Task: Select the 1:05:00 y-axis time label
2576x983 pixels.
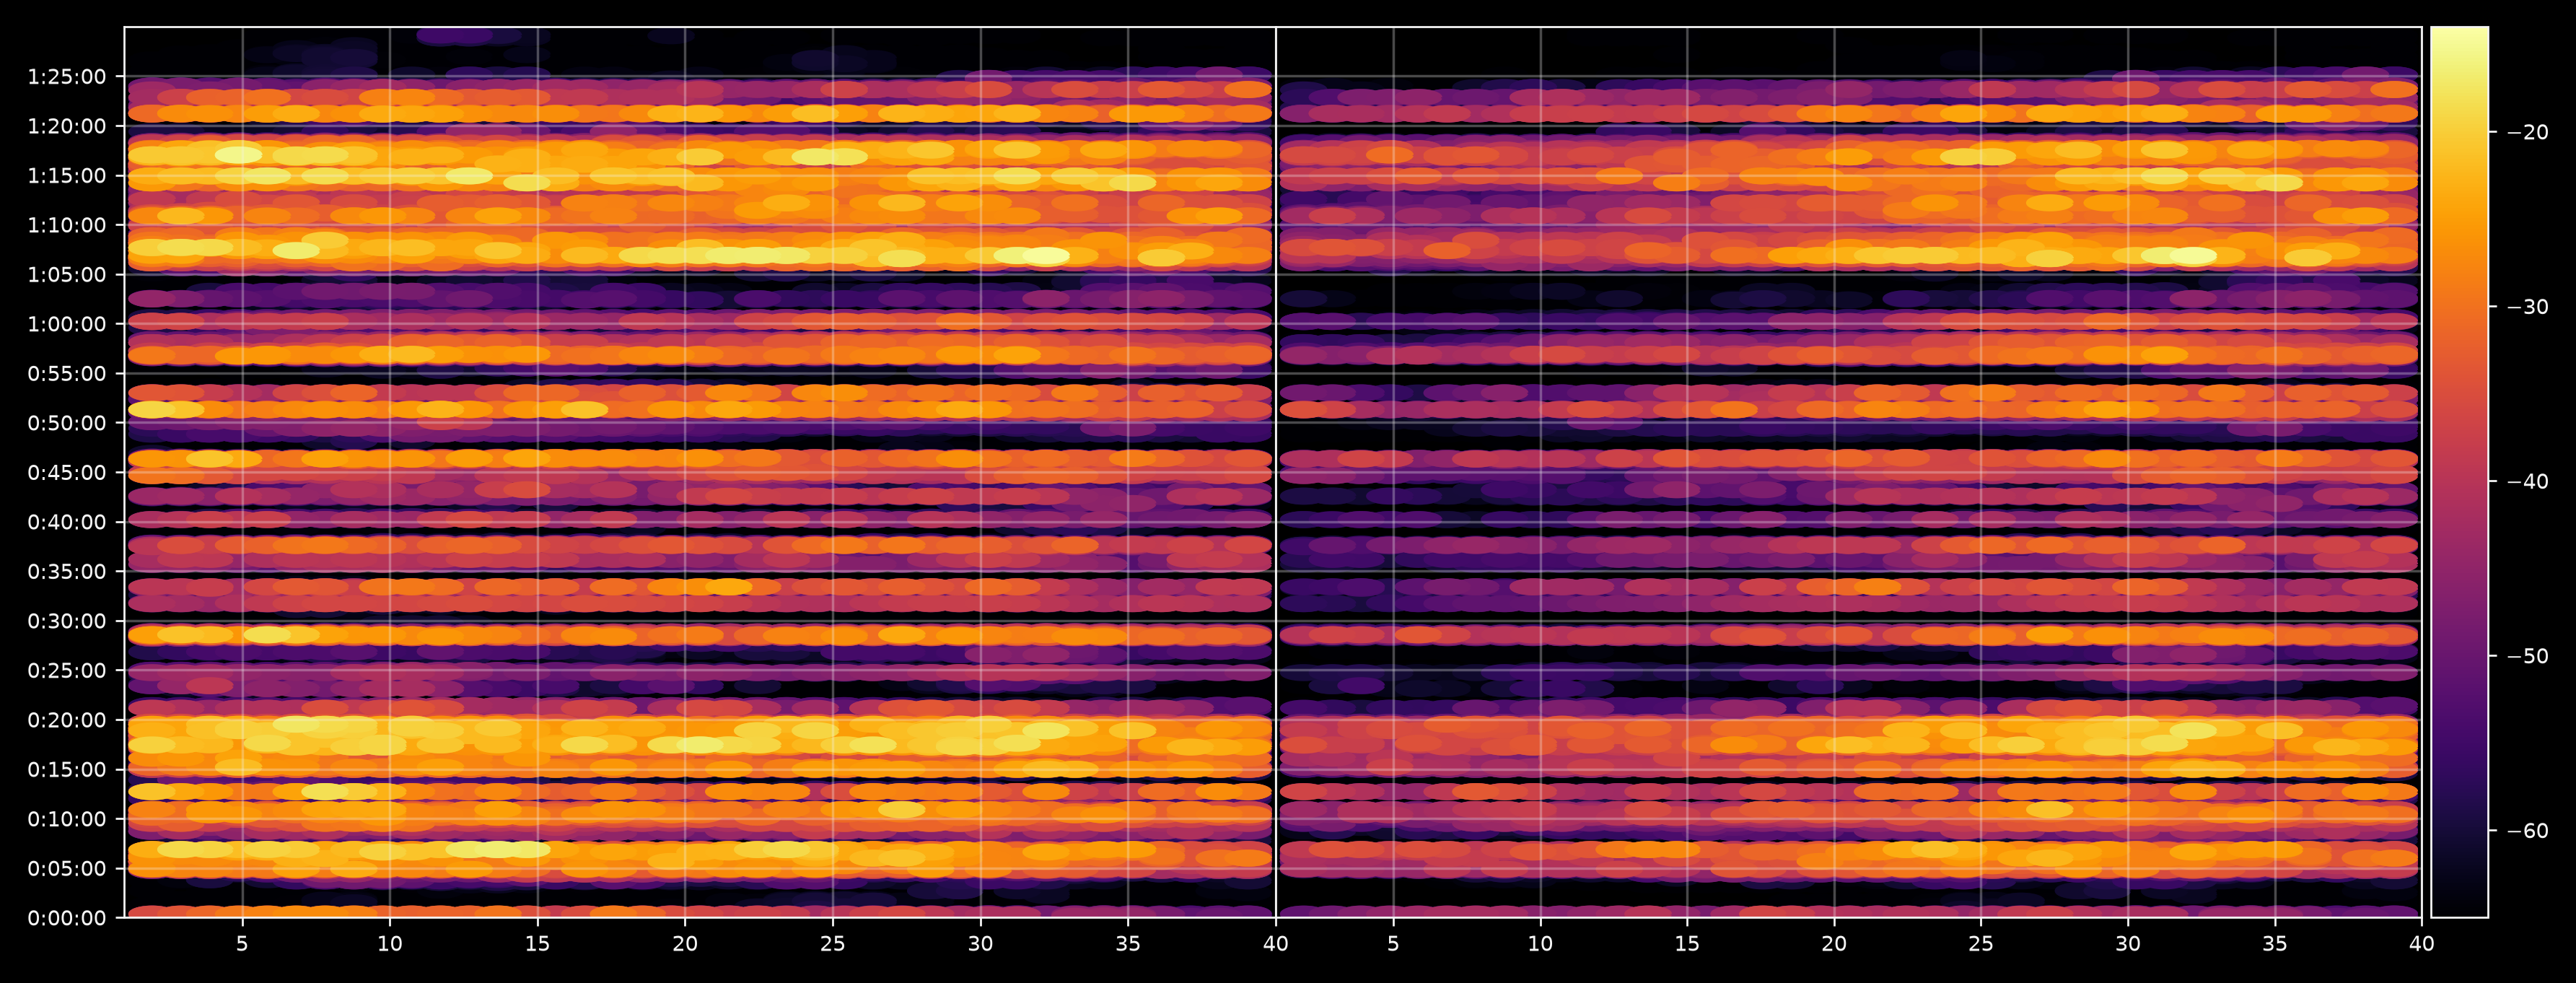Action: click(x=66, y=275)
